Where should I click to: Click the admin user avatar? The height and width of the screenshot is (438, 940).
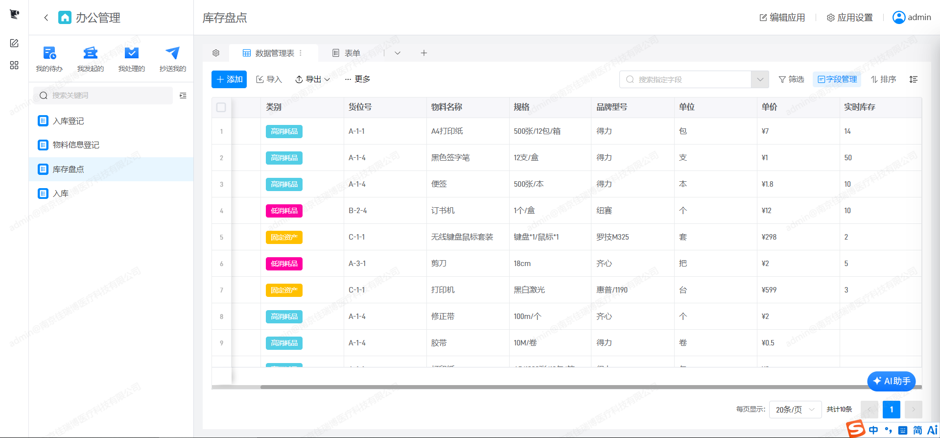(899, 18)
